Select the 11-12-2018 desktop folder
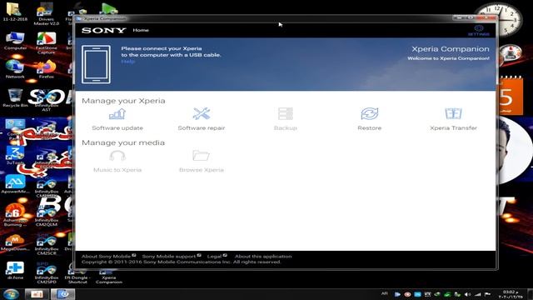Image resolution: width=533 pixels, height=300 pixels. tap(15, 12)
